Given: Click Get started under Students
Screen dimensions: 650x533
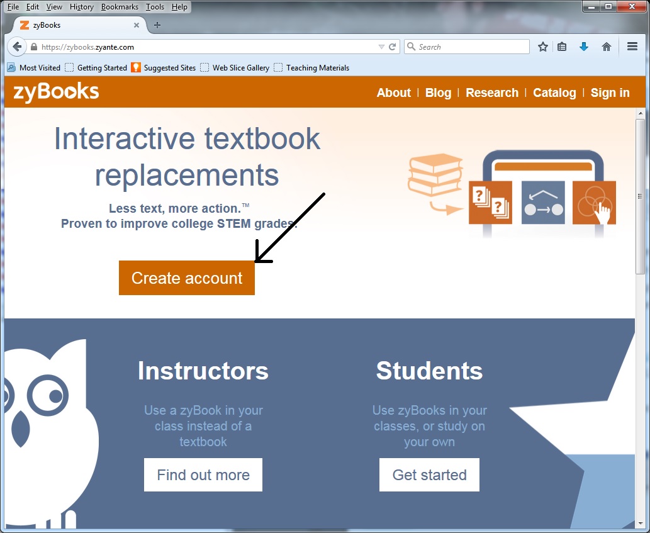Looking at the screenshot, I should [429, 474].
